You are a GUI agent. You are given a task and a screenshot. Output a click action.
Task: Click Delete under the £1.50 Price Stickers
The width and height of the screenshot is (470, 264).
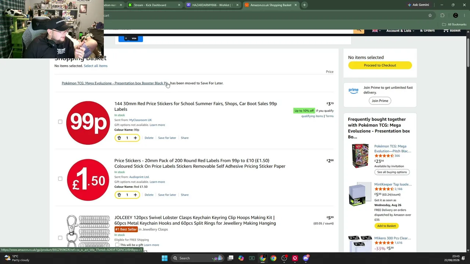[149, 195]
